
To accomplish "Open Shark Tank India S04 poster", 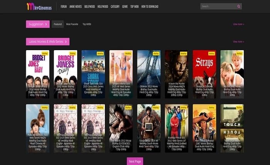I will point(93,74).
